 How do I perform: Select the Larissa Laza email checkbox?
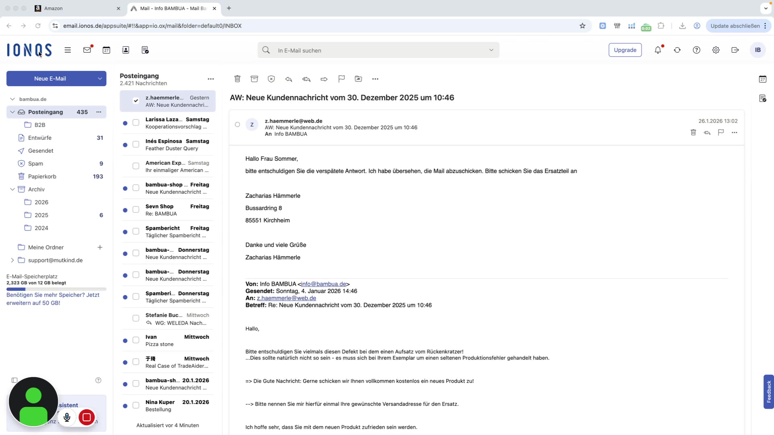click(x=136, y=122)
